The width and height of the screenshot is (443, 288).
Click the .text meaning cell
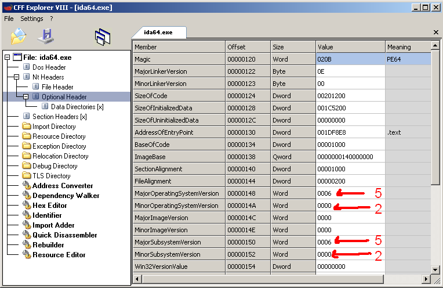tap(408, 132)
